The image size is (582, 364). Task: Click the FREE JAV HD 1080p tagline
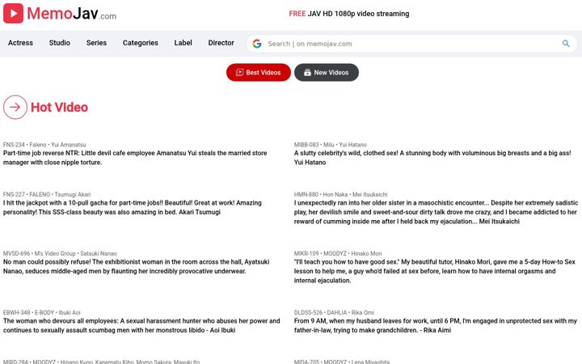pos(349,14)
